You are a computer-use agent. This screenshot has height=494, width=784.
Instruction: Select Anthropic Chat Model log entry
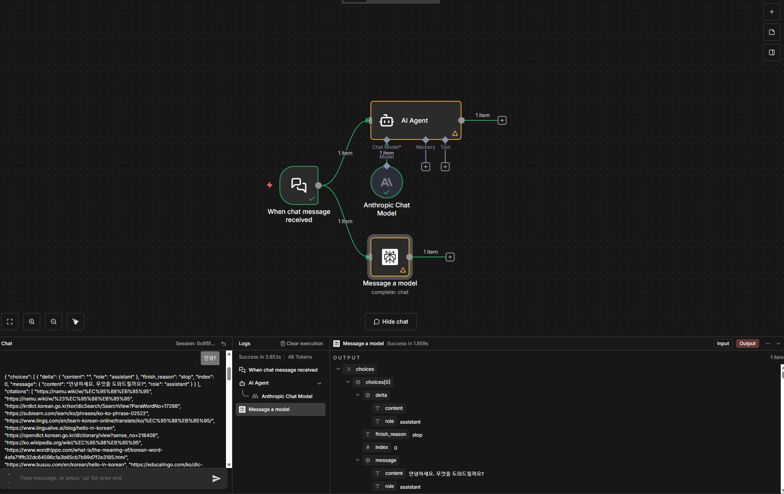tap(280, 396)
